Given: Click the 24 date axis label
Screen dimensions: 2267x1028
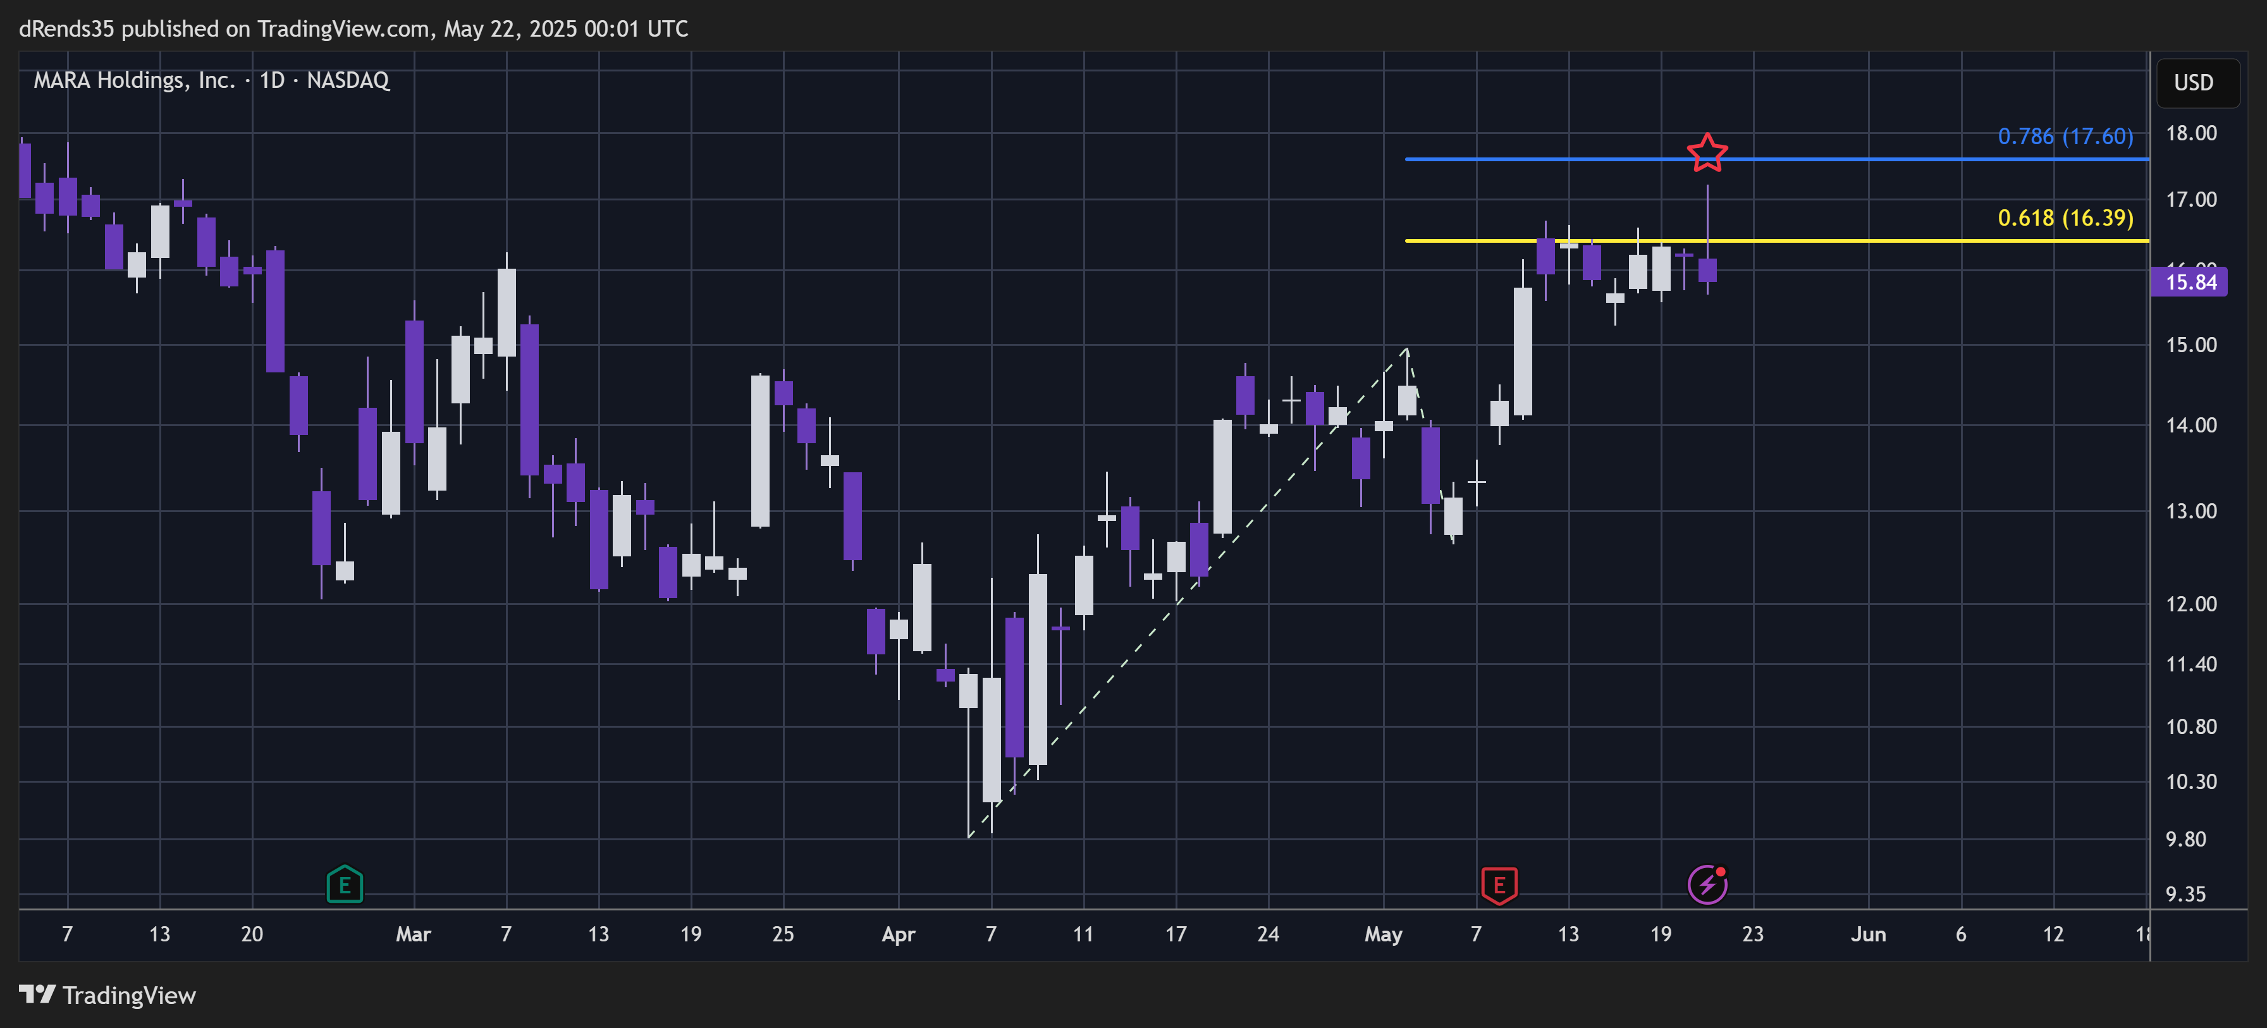Looking at the screenshot, I should (1268, 934).
